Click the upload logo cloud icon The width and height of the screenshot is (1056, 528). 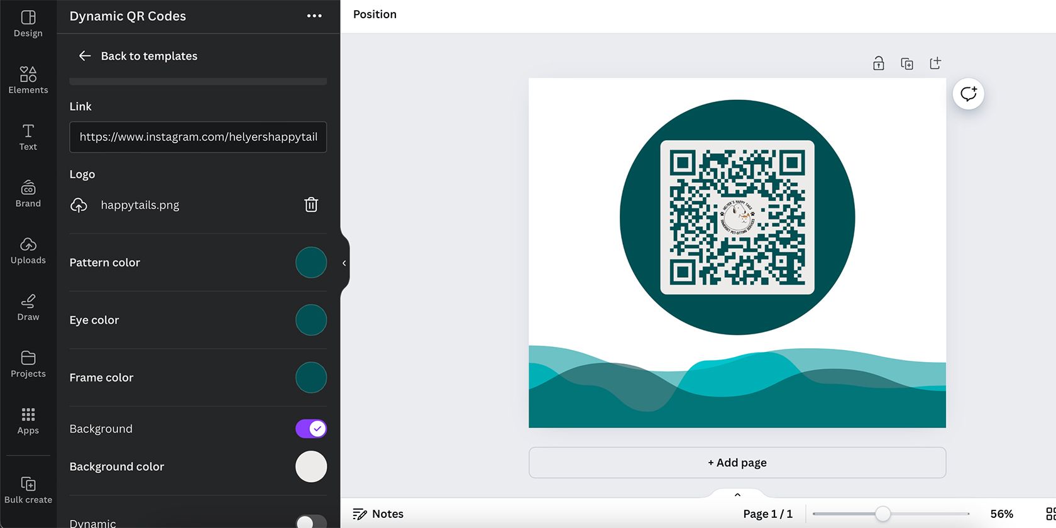click(79, 205)
